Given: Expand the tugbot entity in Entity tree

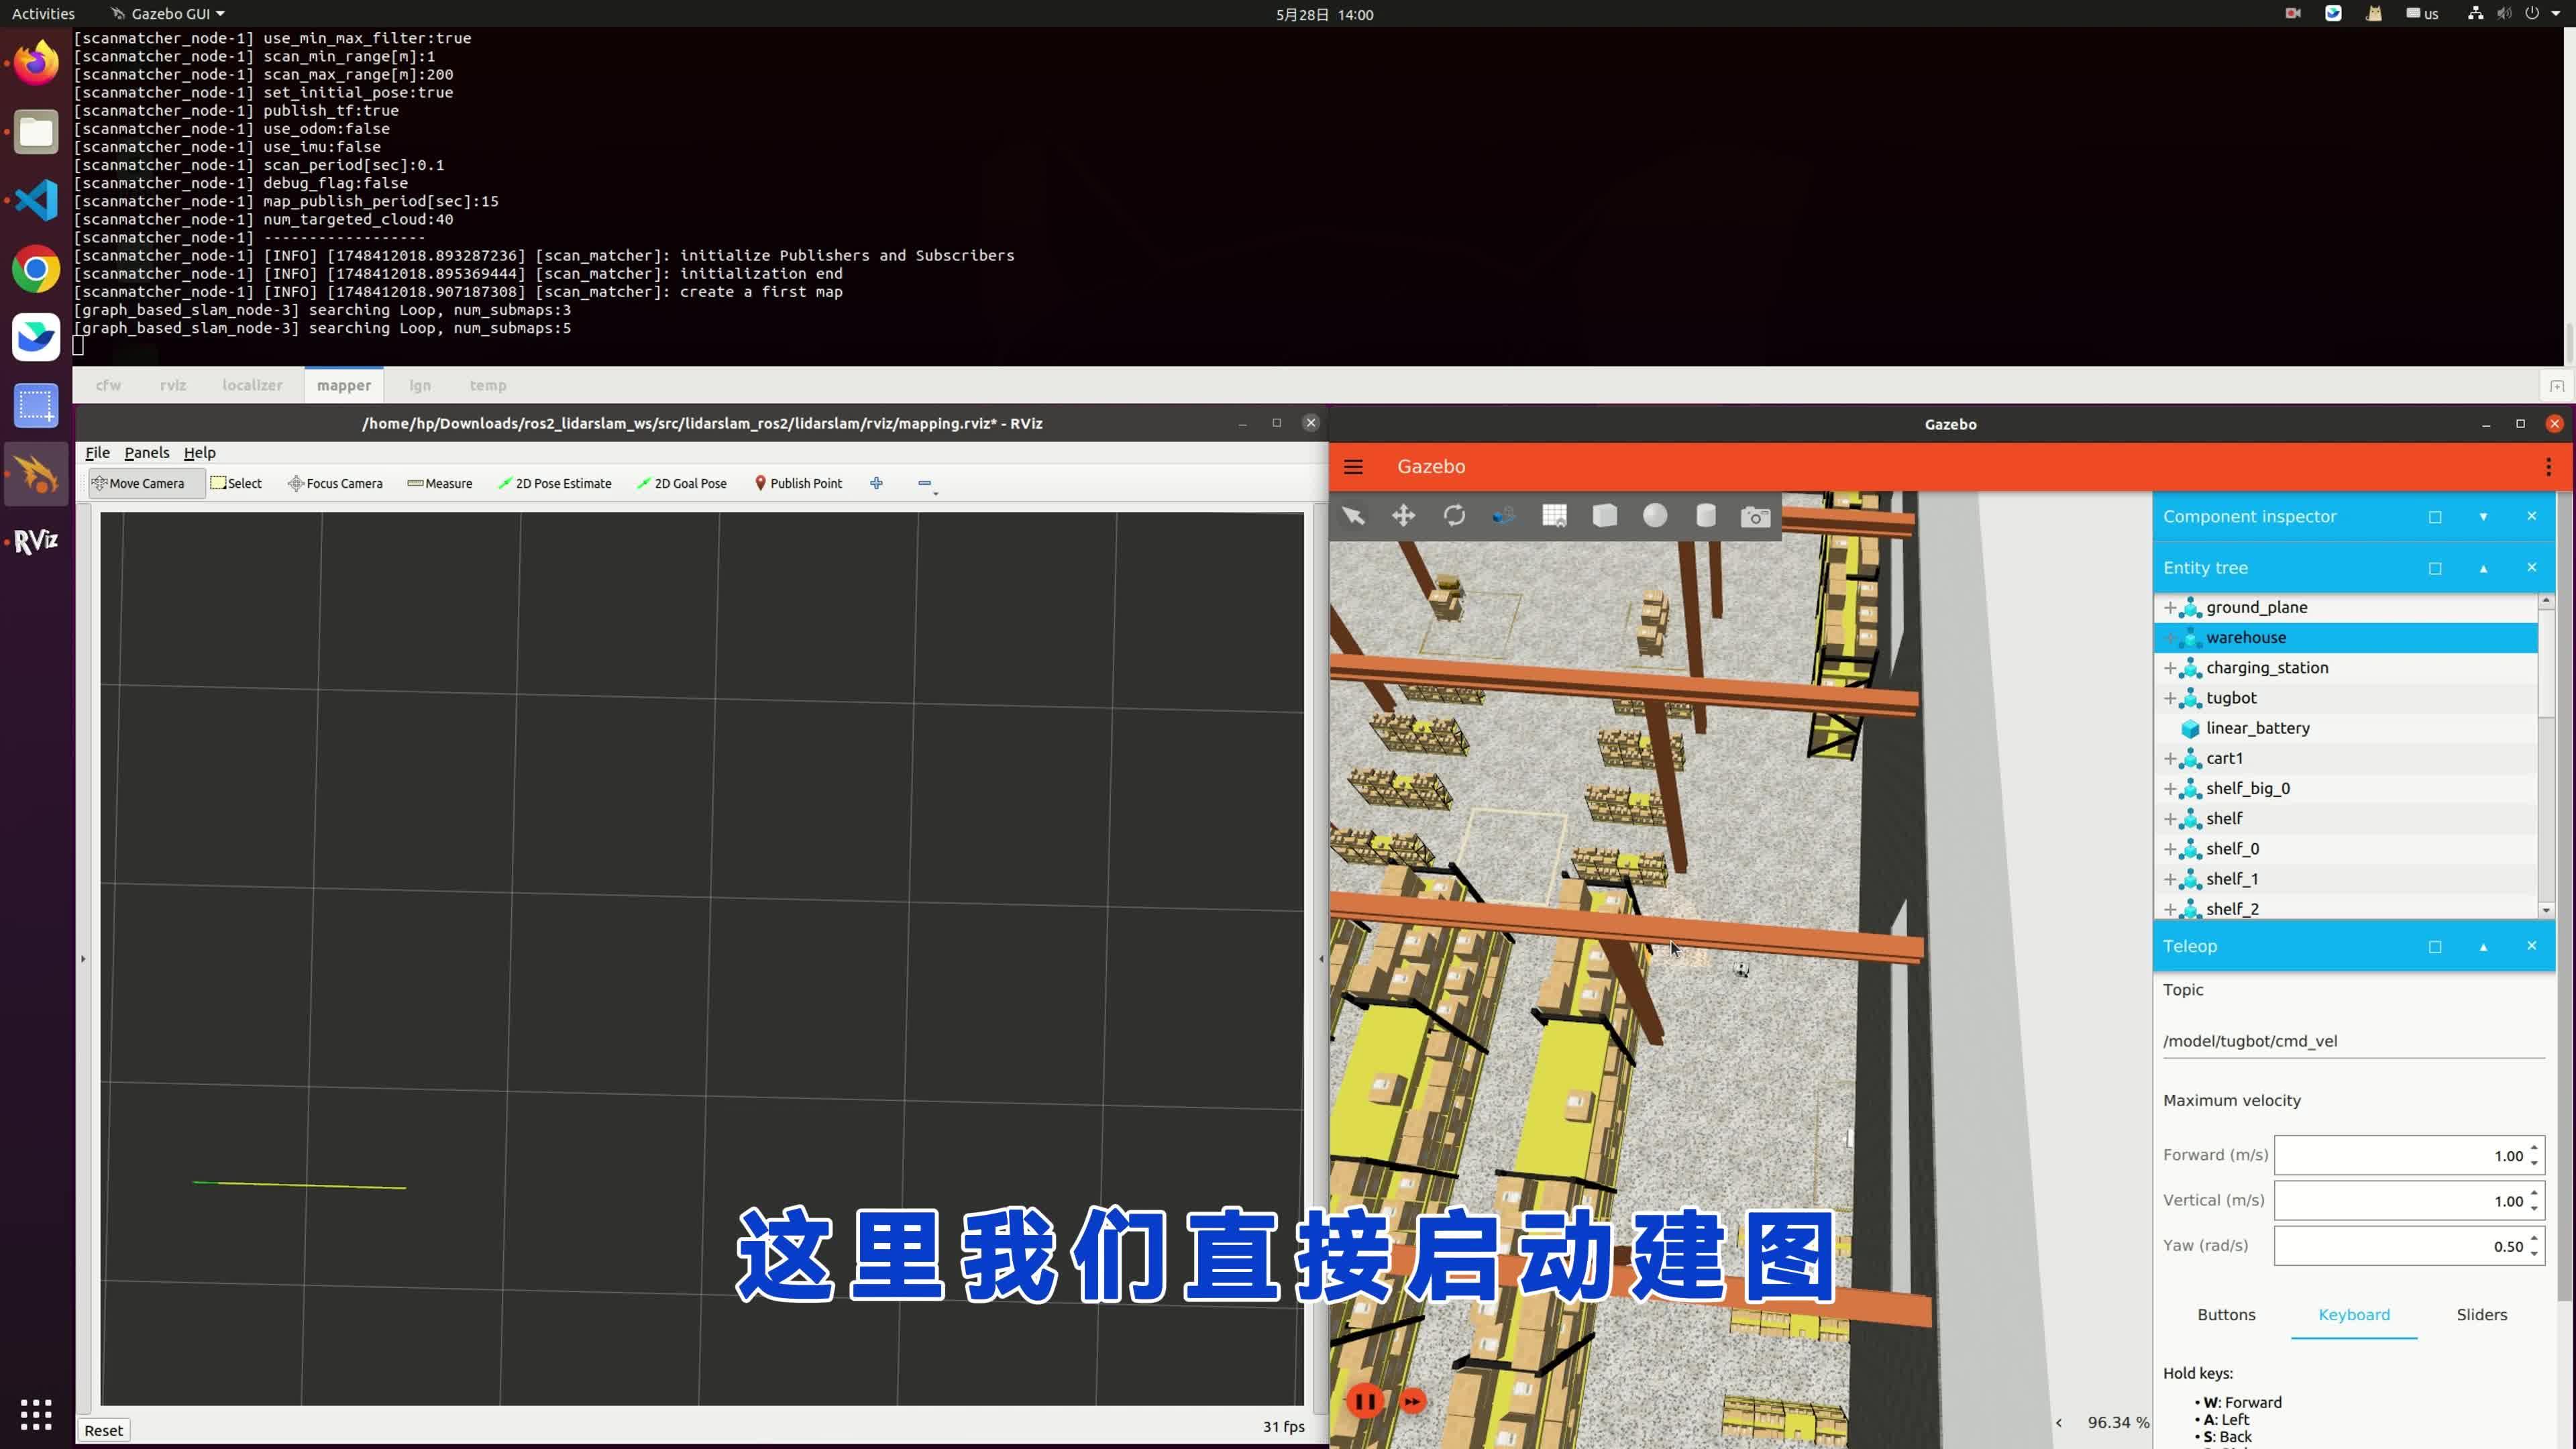Looking at the screenshot, I should [x=2170, y=698].
